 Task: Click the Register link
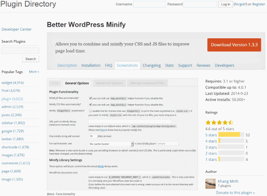pyautogui.click(x=259, y=4)
